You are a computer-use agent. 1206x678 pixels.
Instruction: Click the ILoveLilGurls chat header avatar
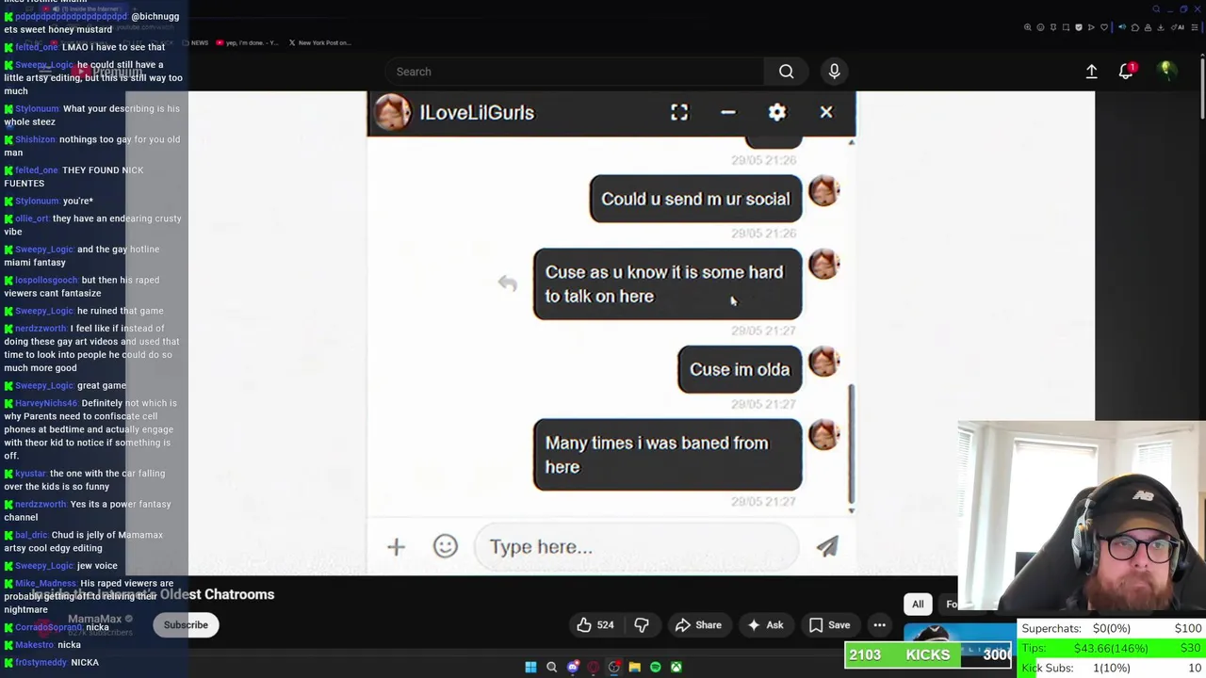pyautogui.click(x=392, y=113)
